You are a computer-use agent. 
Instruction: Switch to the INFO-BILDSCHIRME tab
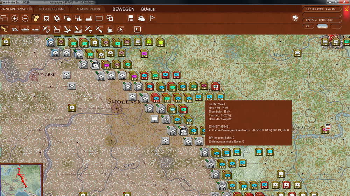pyautogui.click(x=52, y=9)
